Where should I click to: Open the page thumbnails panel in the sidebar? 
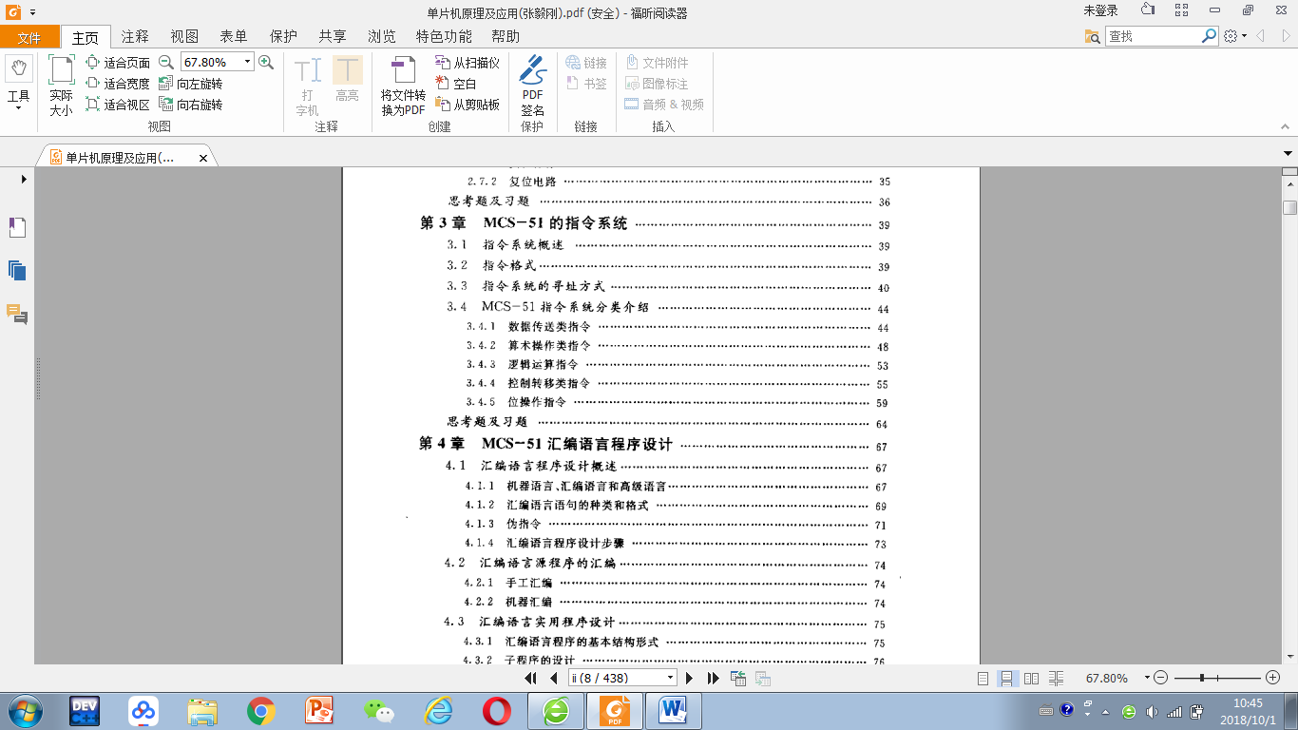[x=17, y=271]
